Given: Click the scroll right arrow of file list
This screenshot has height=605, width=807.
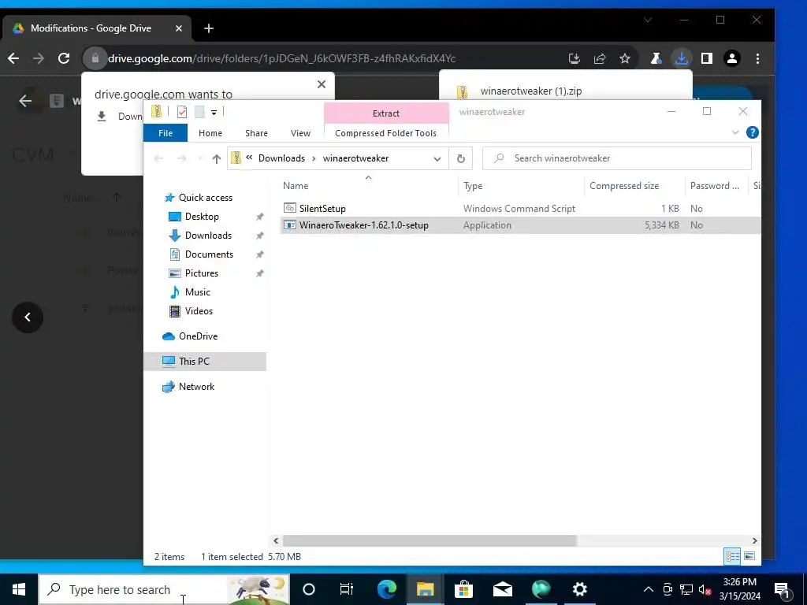Looking at the screenshot, I should [x=754, y=540].
